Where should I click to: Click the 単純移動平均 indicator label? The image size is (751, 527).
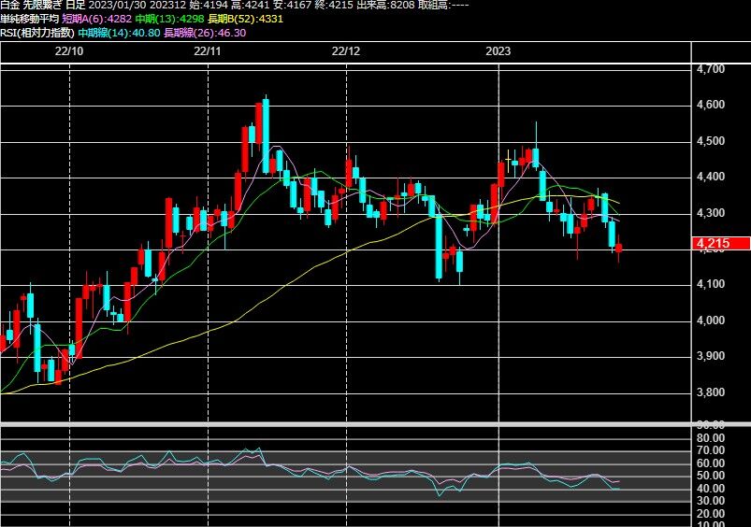pyautogui.click(x=29, y=19)
